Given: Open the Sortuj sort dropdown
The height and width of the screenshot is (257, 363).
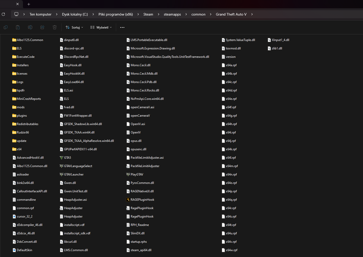Looking at the screenshot, I should click(x=75, y=27).
